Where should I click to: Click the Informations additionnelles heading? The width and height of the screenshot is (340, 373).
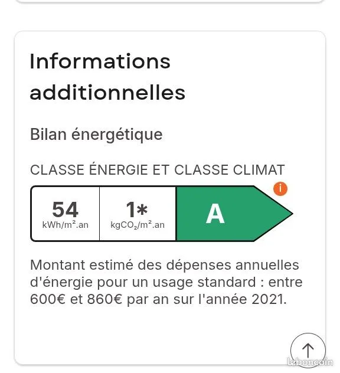(x=107, y=77)
